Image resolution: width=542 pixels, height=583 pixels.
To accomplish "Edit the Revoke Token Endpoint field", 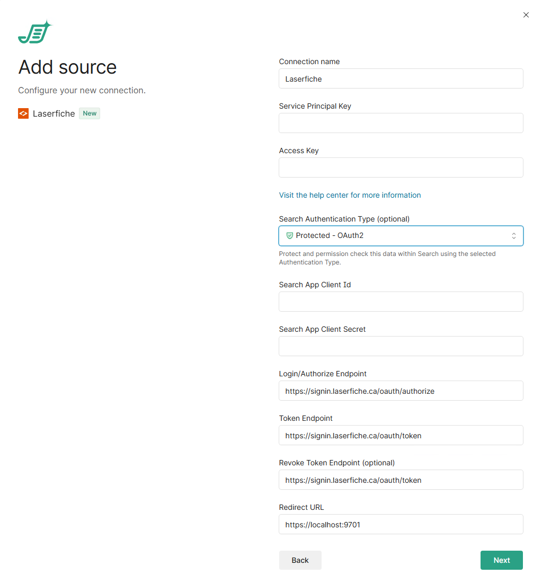I will 401,480.
